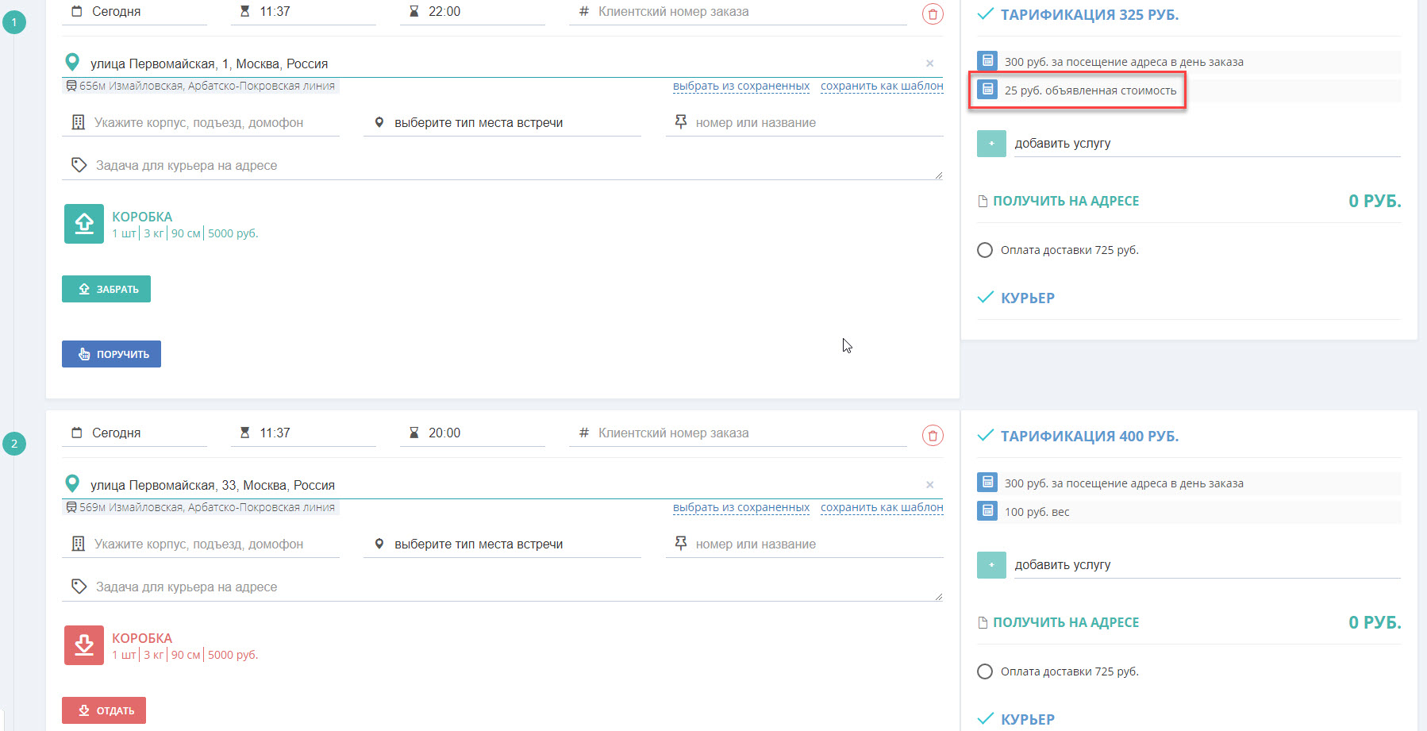This screenshot has height=731, width=1427.
Task: Open the Сегодня date picker for address 1
Action: (x=134, y=12)
